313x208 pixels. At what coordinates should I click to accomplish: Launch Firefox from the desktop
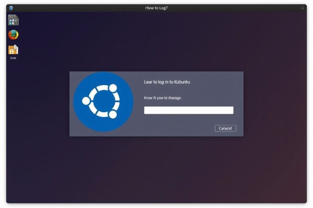[x=13, y=35]
